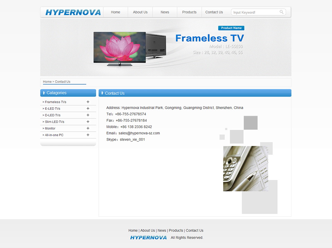This screenshot has height=248, width=332.
Task: Expand the All-in-one PC category plus
Action: tap(88, 135)
